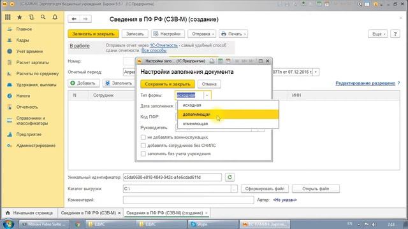Refresh the unique identifier
Viewport: 408px width, 229px height.
pos(229,177)
